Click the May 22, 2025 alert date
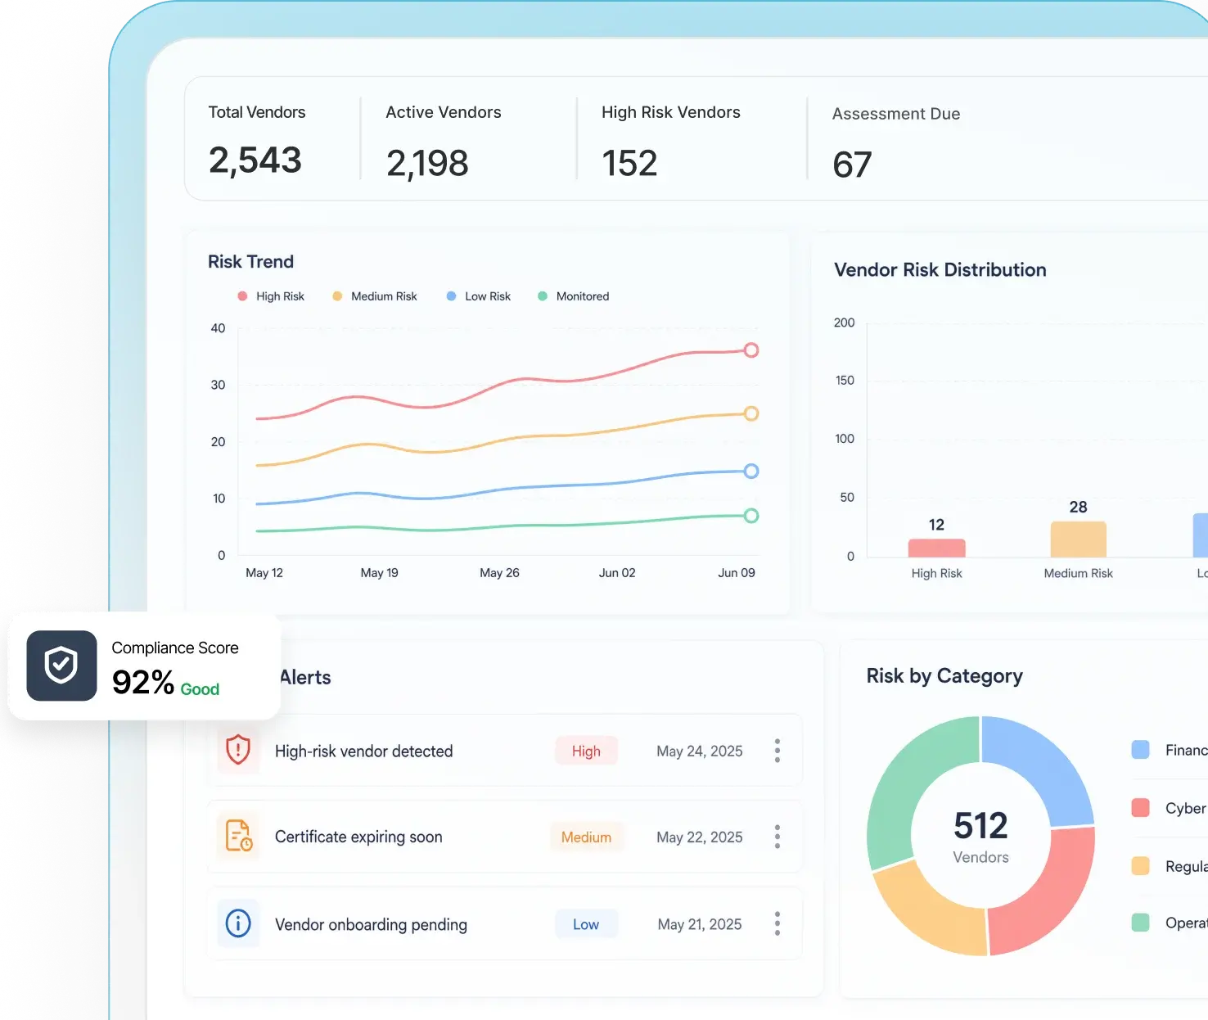The width and height of the screenshot is (1208, 1020). [x=700, y=837]
